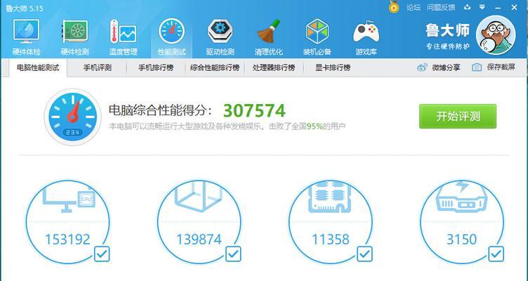Switch to 手机排行榜 tab
528x281 pixels.
click(x=156, y=67)
